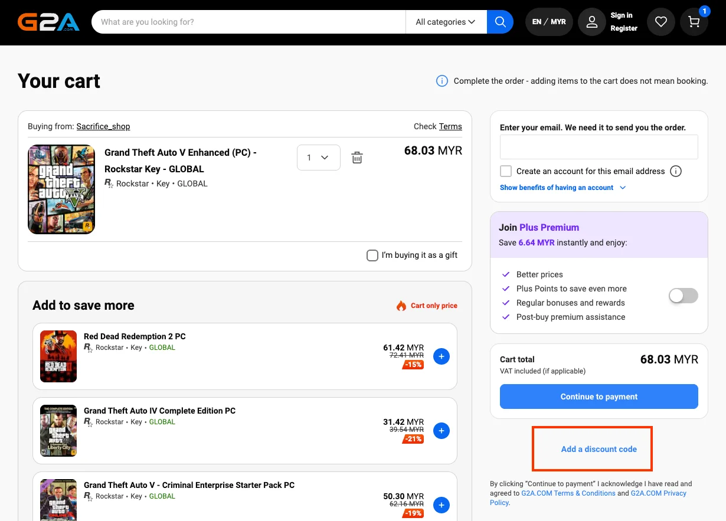This screenshot has height=521, width=726.
Task: Click the -15% discount badge
Action: tap(413, 365)
